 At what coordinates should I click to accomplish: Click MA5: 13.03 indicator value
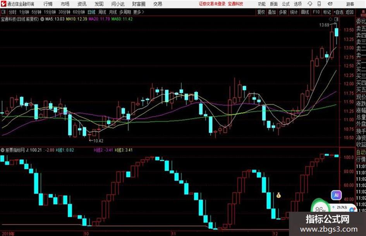click(55, 19)
